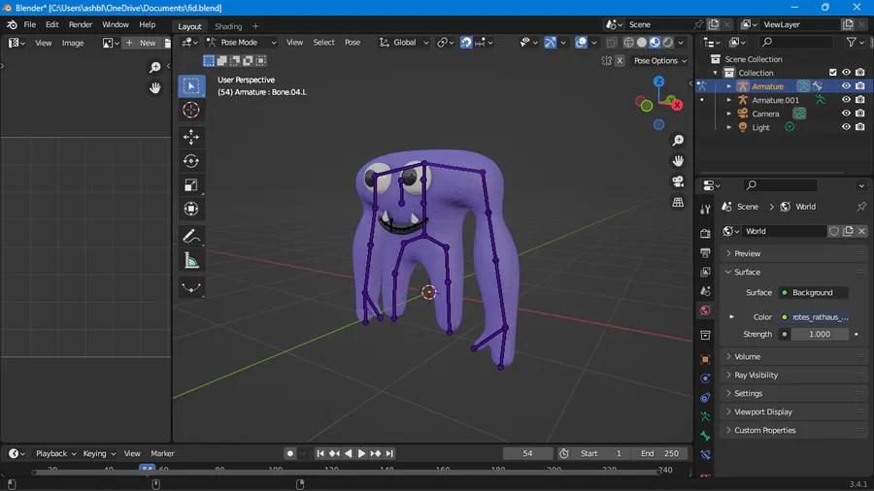Select the Transform tool
The width and height of the screenshot is (874, 491).
191,210
